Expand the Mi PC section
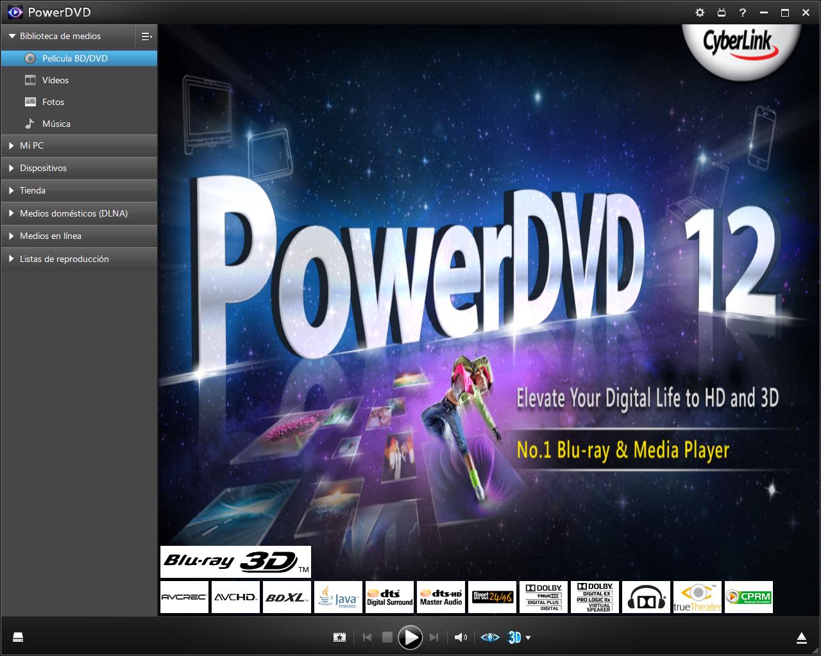 pos(79,146)
